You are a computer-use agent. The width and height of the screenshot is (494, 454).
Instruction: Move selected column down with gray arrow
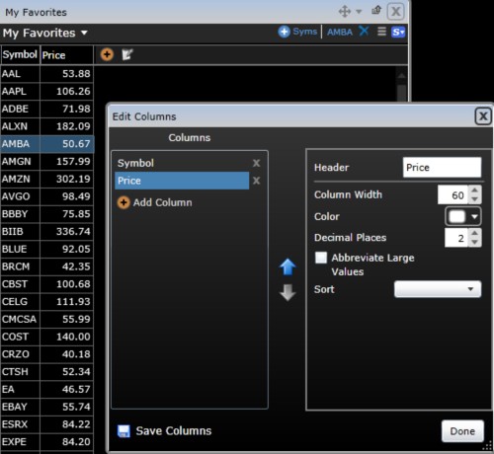click(288, 292)
